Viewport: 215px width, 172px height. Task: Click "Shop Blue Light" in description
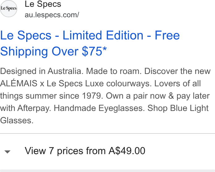(x=178, y=108)
